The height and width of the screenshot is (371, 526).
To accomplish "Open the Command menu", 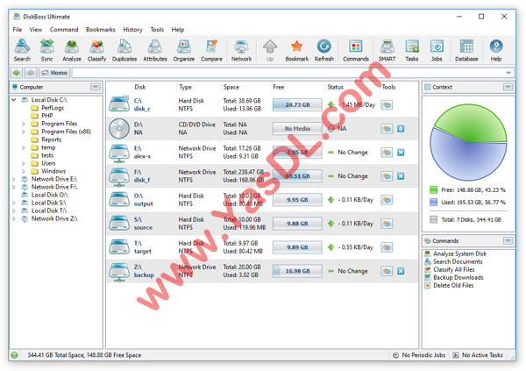I will click(x=64, y=30).
